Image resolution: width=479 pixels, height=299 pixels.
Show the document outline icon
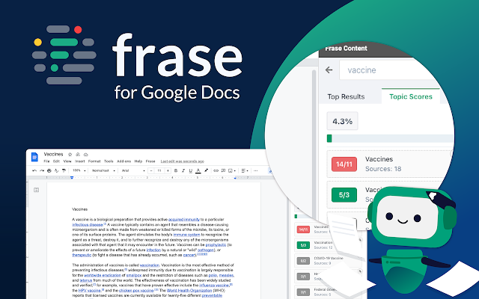pyautogui.click(x=37, y=190)
